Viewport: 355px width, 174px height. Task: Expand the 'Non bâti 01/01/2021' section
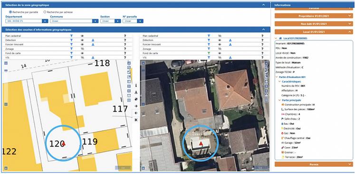click(314, 24)
